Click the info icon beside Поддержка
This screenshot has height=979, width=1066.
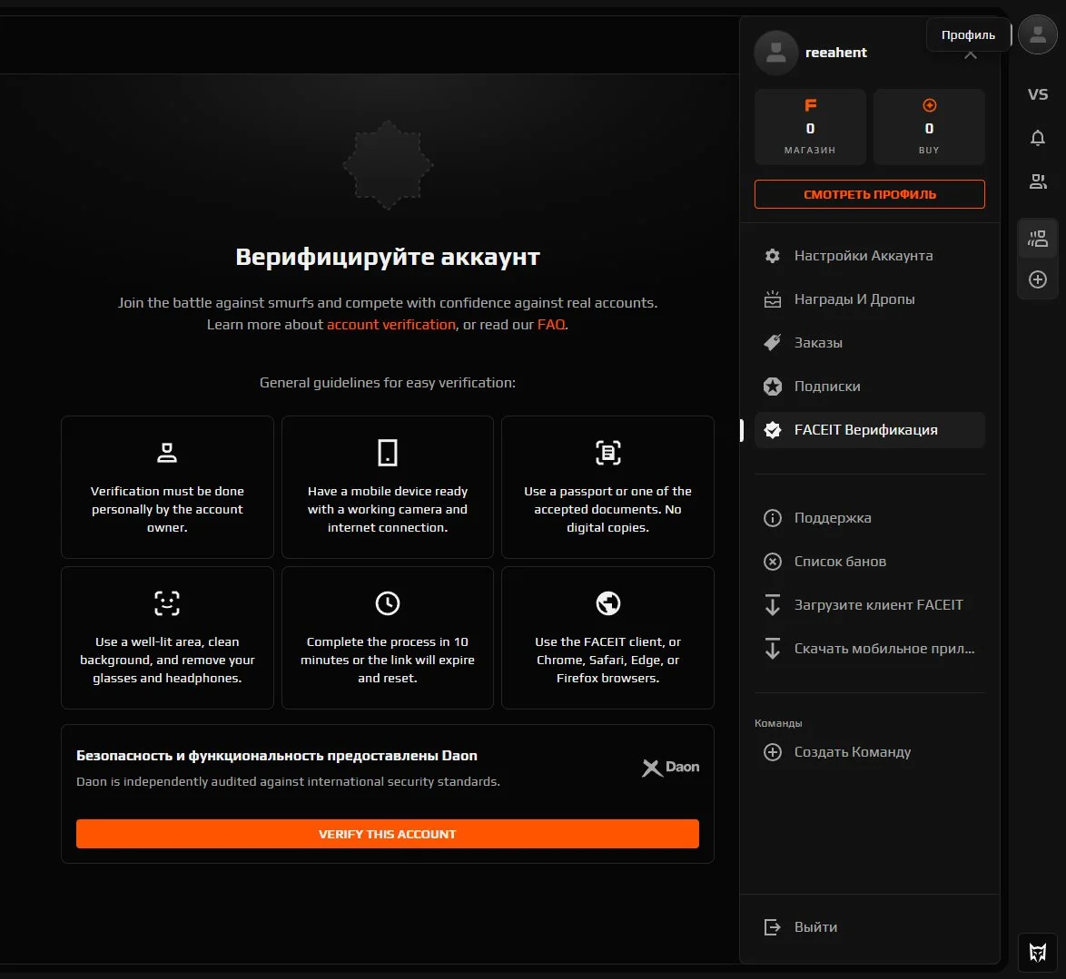click(773, 518)
